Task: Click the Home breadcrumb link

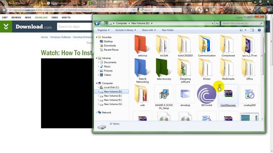Action: click(44, 37)
